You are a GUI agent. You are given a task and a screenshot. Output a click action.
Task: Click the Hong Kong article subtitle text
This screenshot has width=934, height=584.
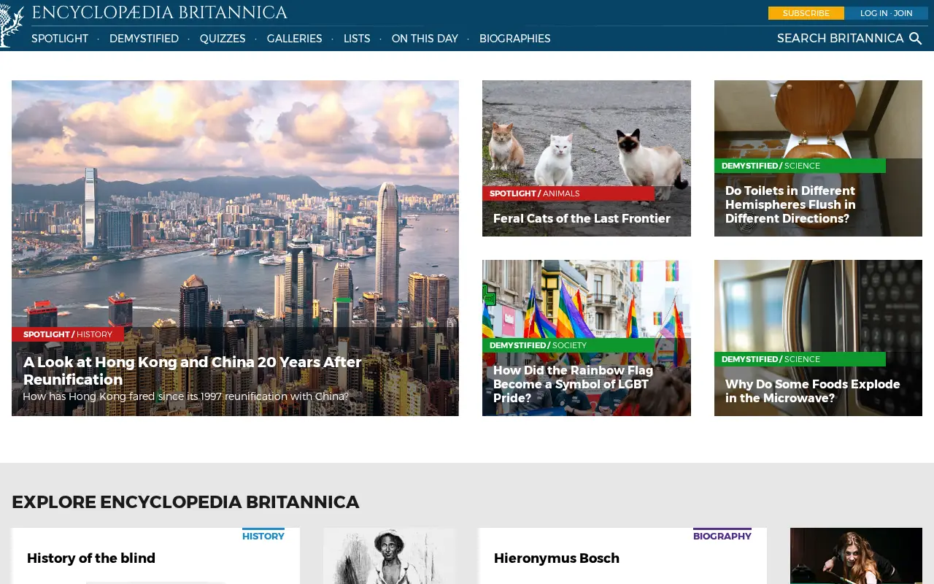(x=186, y=396)
